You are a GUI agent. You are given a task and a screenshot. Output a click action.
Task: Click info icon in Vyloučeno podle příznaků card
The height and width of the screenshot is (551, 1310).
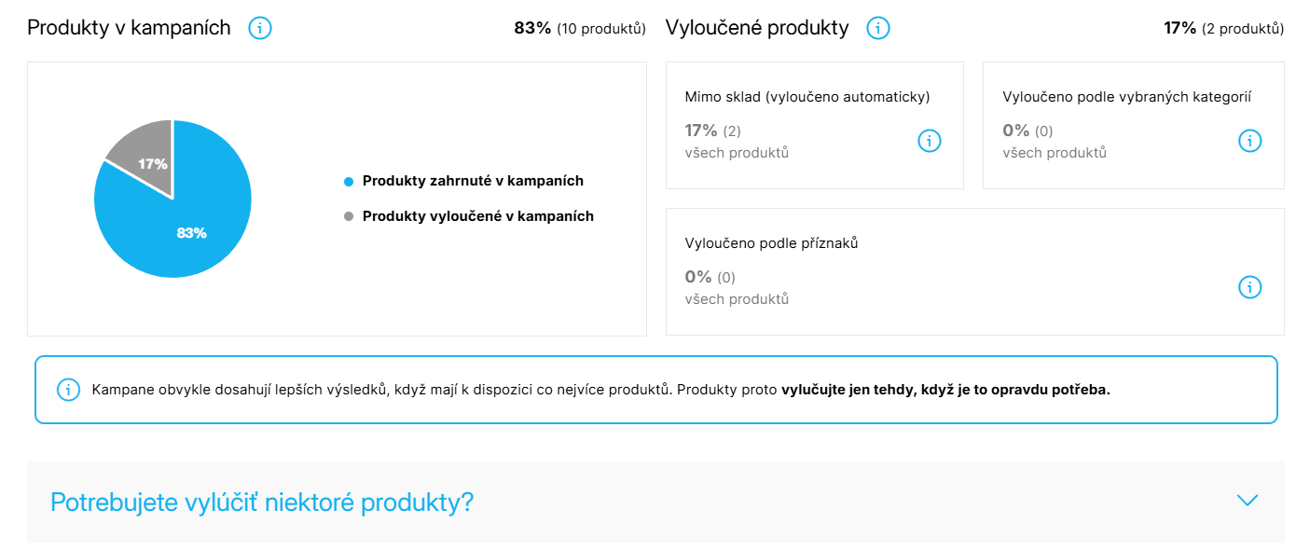pos(1249,286)
